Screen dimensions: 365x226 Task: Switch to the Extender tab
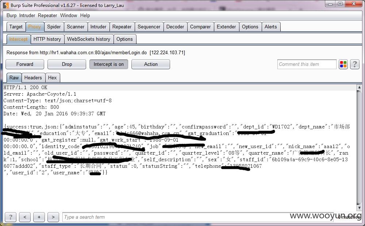226,27
